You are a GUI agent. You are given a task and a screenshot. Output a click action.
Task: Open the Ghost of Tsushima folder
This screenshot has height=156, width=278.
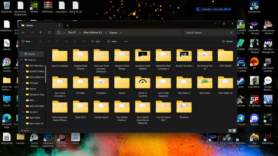coord(142,87)
